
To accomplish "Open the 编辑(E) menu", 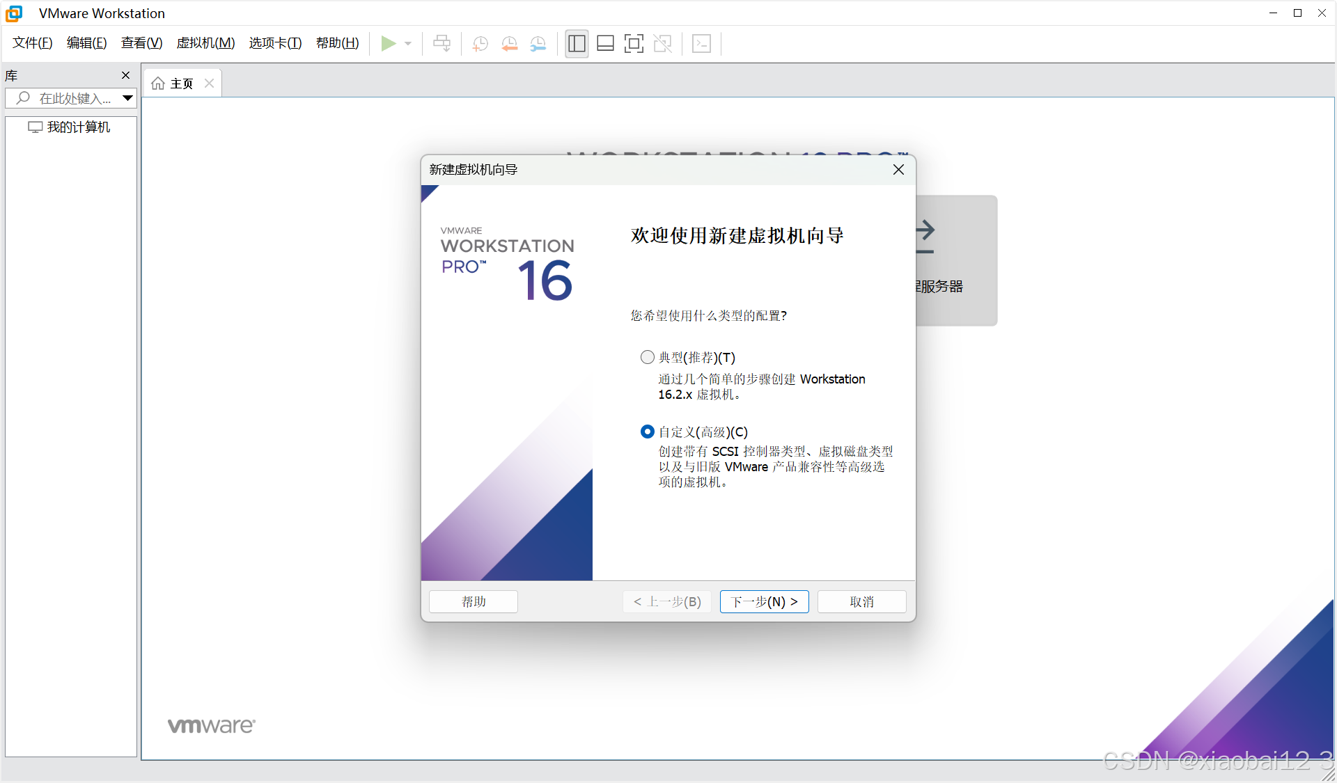I will pyautogui.click(x=86, y=43).
